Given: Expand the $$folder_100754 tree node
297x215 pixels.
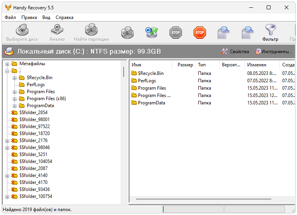Looking at the screenshot, I should click(7, 197).
